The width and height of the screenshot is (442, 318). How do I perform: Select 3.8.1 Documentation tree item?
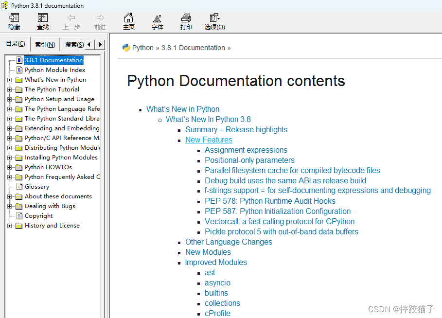click(x=53, y=60)
